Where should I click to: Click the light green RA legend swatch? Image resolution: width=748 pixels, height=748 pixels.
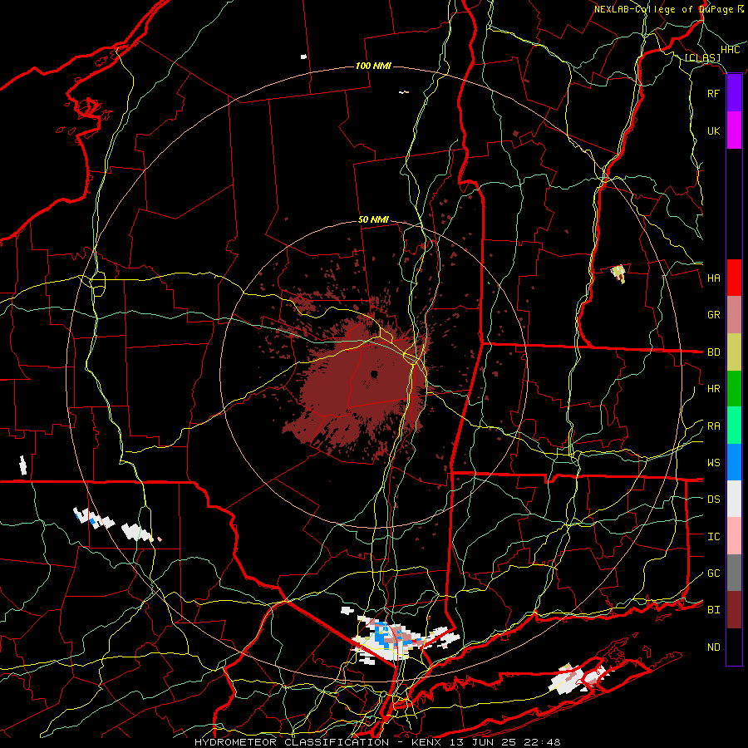pos(734,426)
